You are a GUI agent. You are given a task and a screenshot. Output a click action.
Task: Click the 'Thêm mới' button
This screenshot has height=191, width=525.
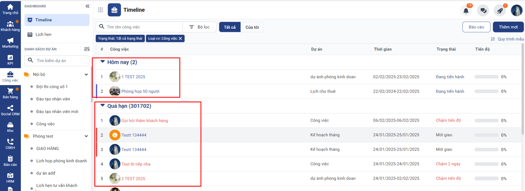point(508,27)
